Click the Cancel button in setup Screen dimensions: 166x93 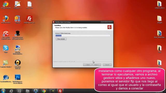tap(107, 65)
